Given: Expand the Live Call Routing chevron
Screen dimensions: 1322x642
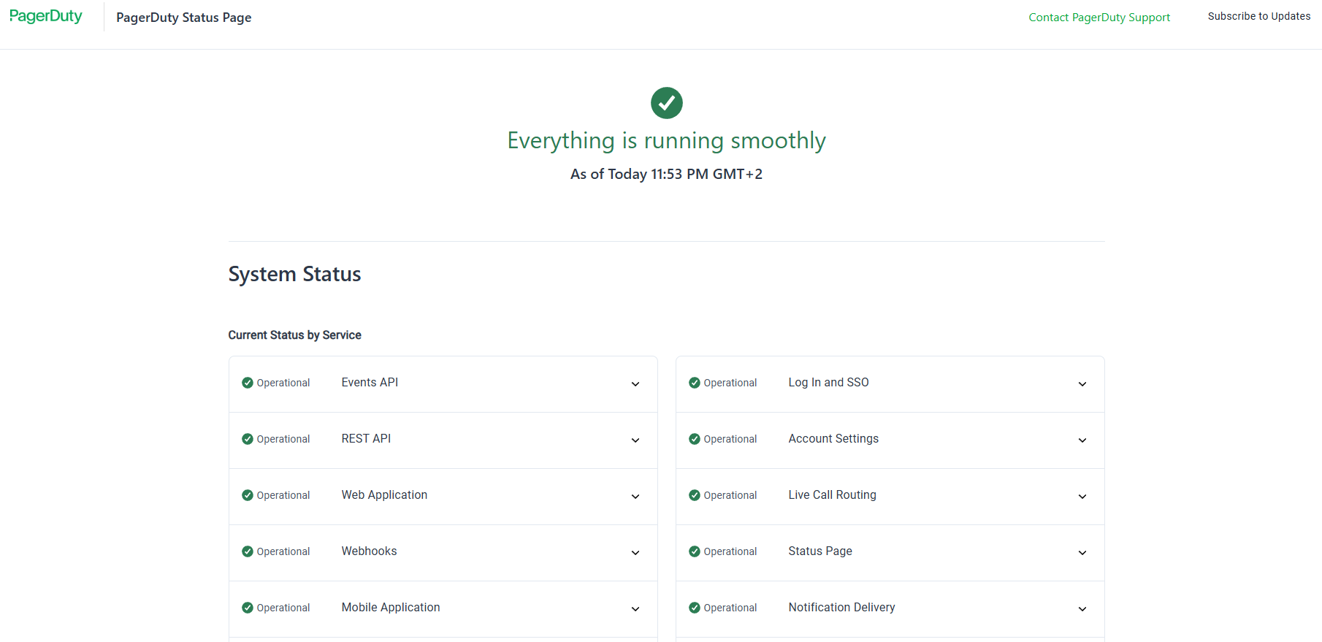Looking at the screenshot, I should tap(1082, 497).
